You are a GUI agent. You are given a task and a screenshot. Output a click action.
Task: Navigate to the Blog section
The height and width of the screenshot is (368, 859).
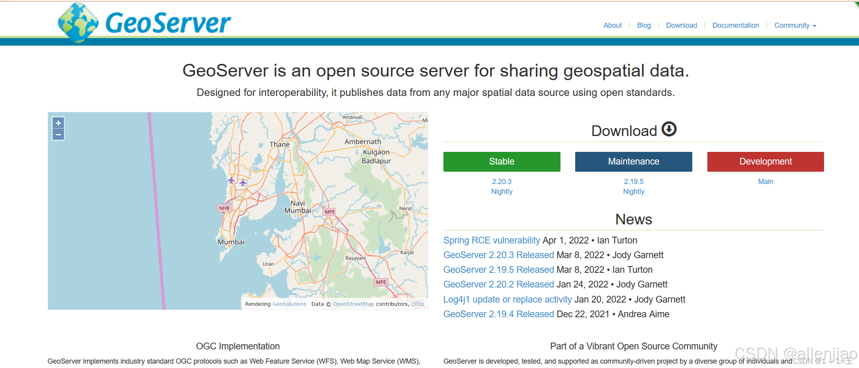point(643,25)
